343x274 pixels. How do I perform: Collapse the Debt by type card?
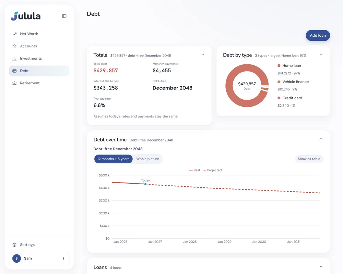[321, 54]
